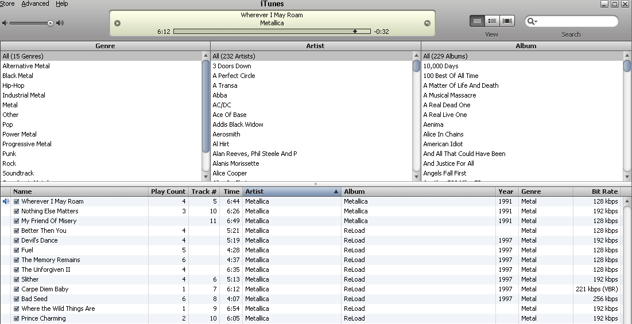Select the Black Metal genre
Image resolution: width=632 pixels, height=324 pixels.
click(101, 76)
